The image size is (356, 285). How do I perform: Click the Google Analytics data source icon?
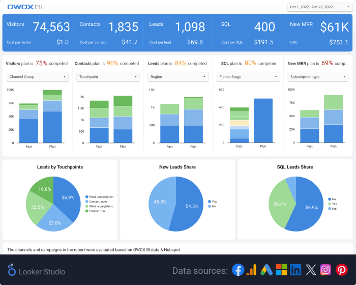(252, 270)
